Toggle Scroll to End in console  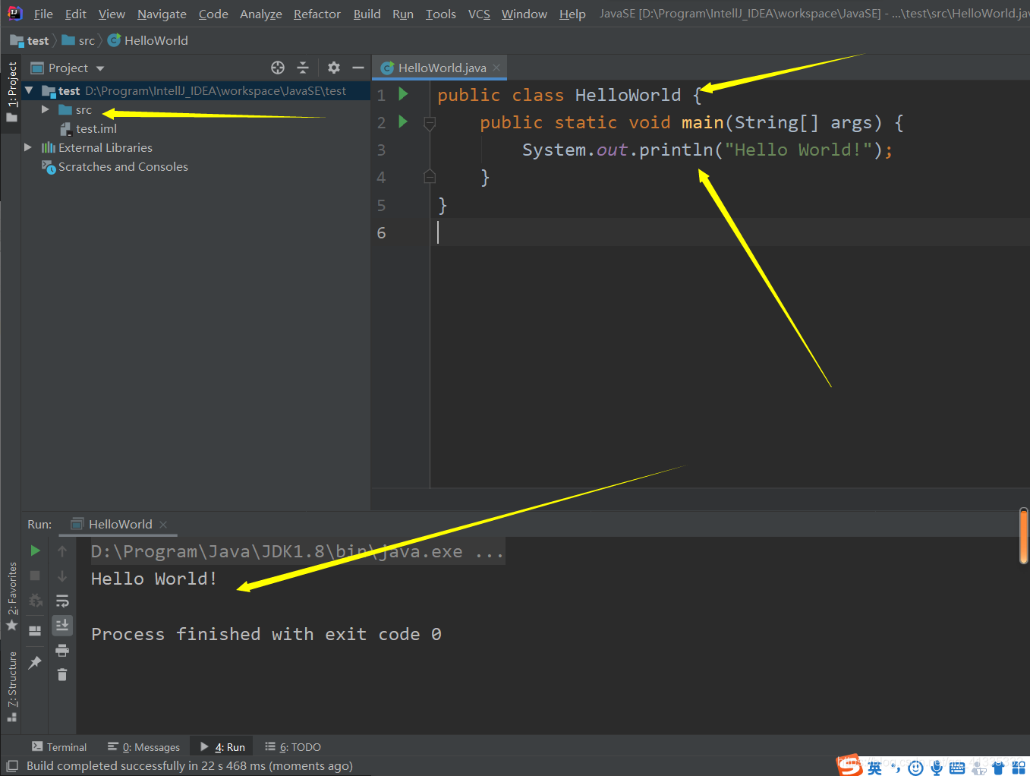62,625
